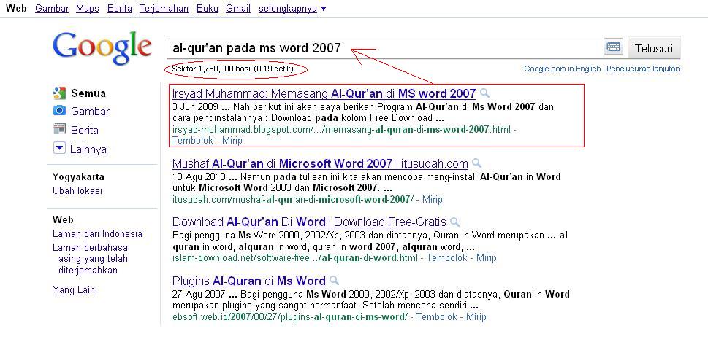The width and height of the screenshot is (708, 350).
Task: Select Gambar filter text in left sidebar
Action: pyautogui.click(x=90, y=111)
